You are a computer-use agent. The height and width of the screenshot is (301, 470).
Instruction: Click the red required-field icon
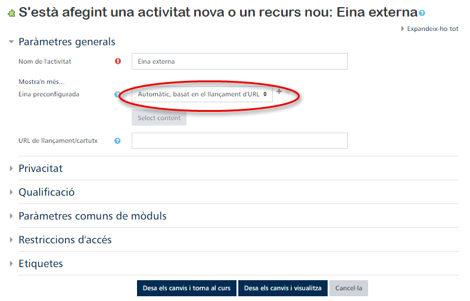tap(117, 61)
